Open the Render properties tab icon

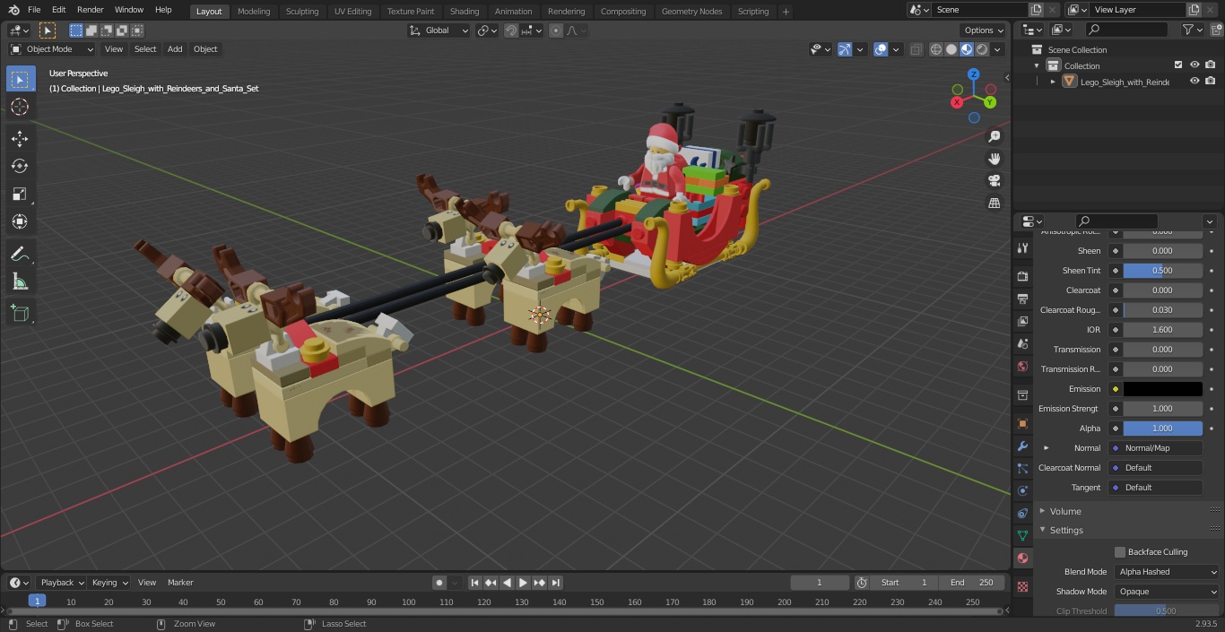tap(1022, 276)
